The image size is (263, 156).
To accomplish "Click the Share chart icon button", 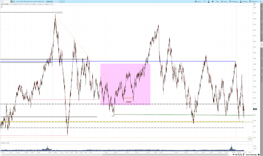I will tap(198, 2).
